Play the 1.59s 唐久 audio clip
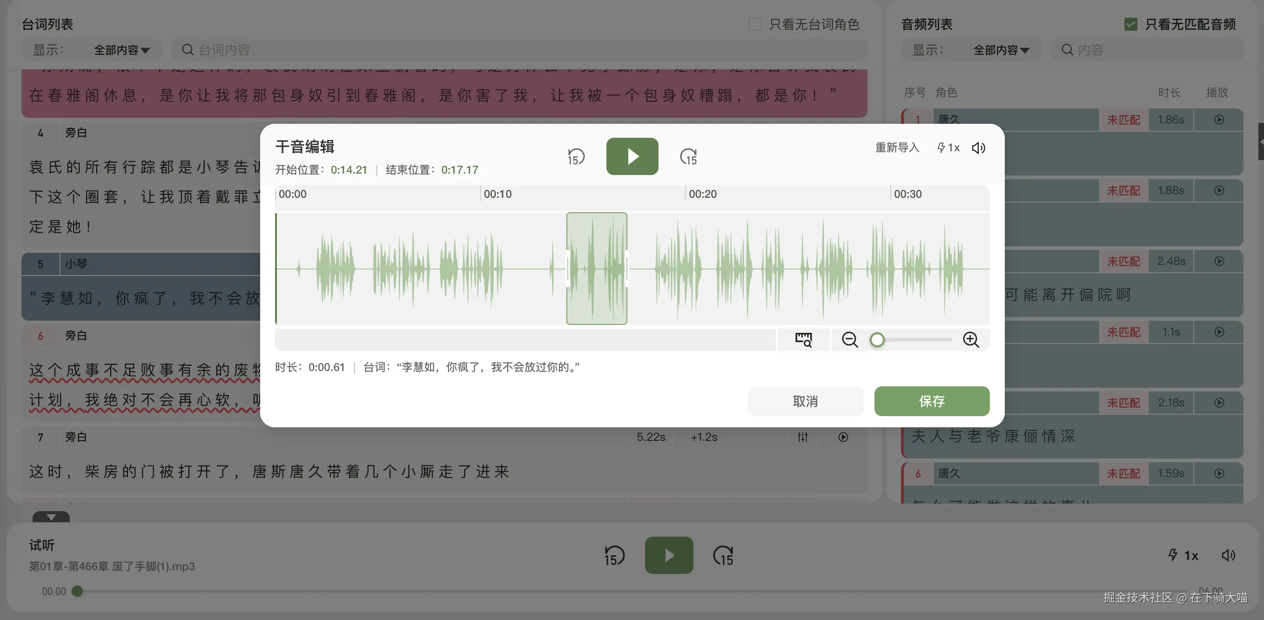The image size is (1264, 620). [1219, 473]
